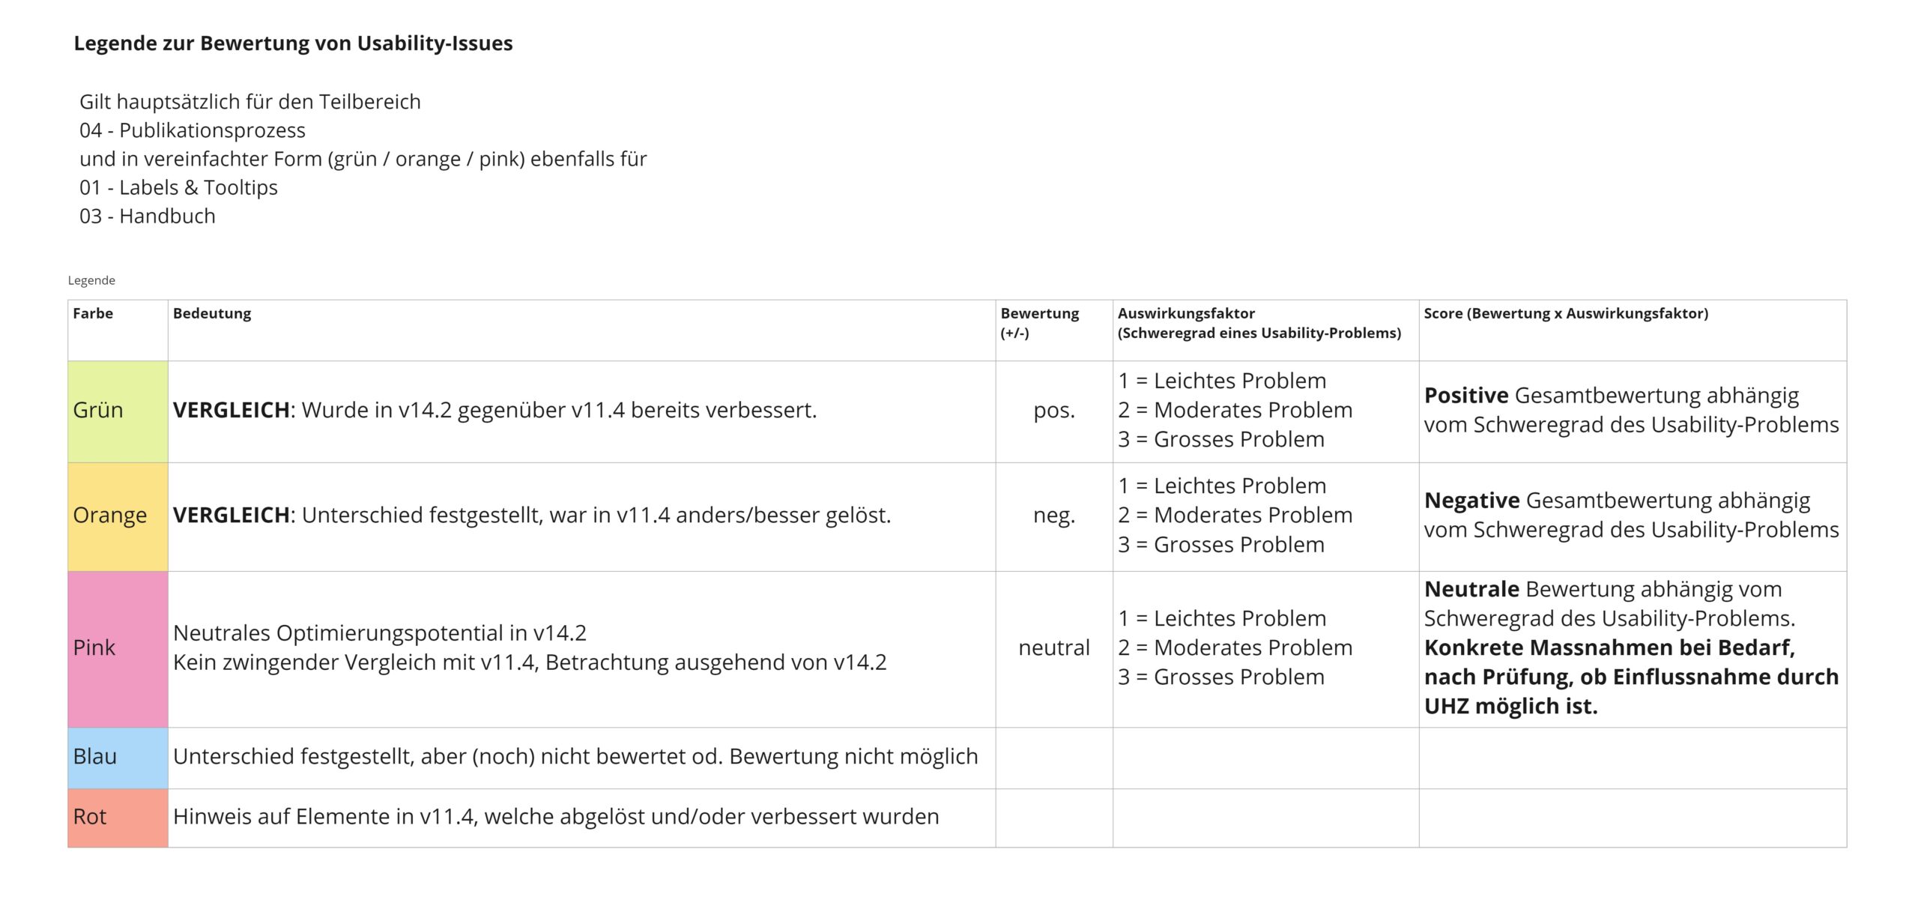
Task: Click the Orange color cell
Action: (x=118, y=516)
